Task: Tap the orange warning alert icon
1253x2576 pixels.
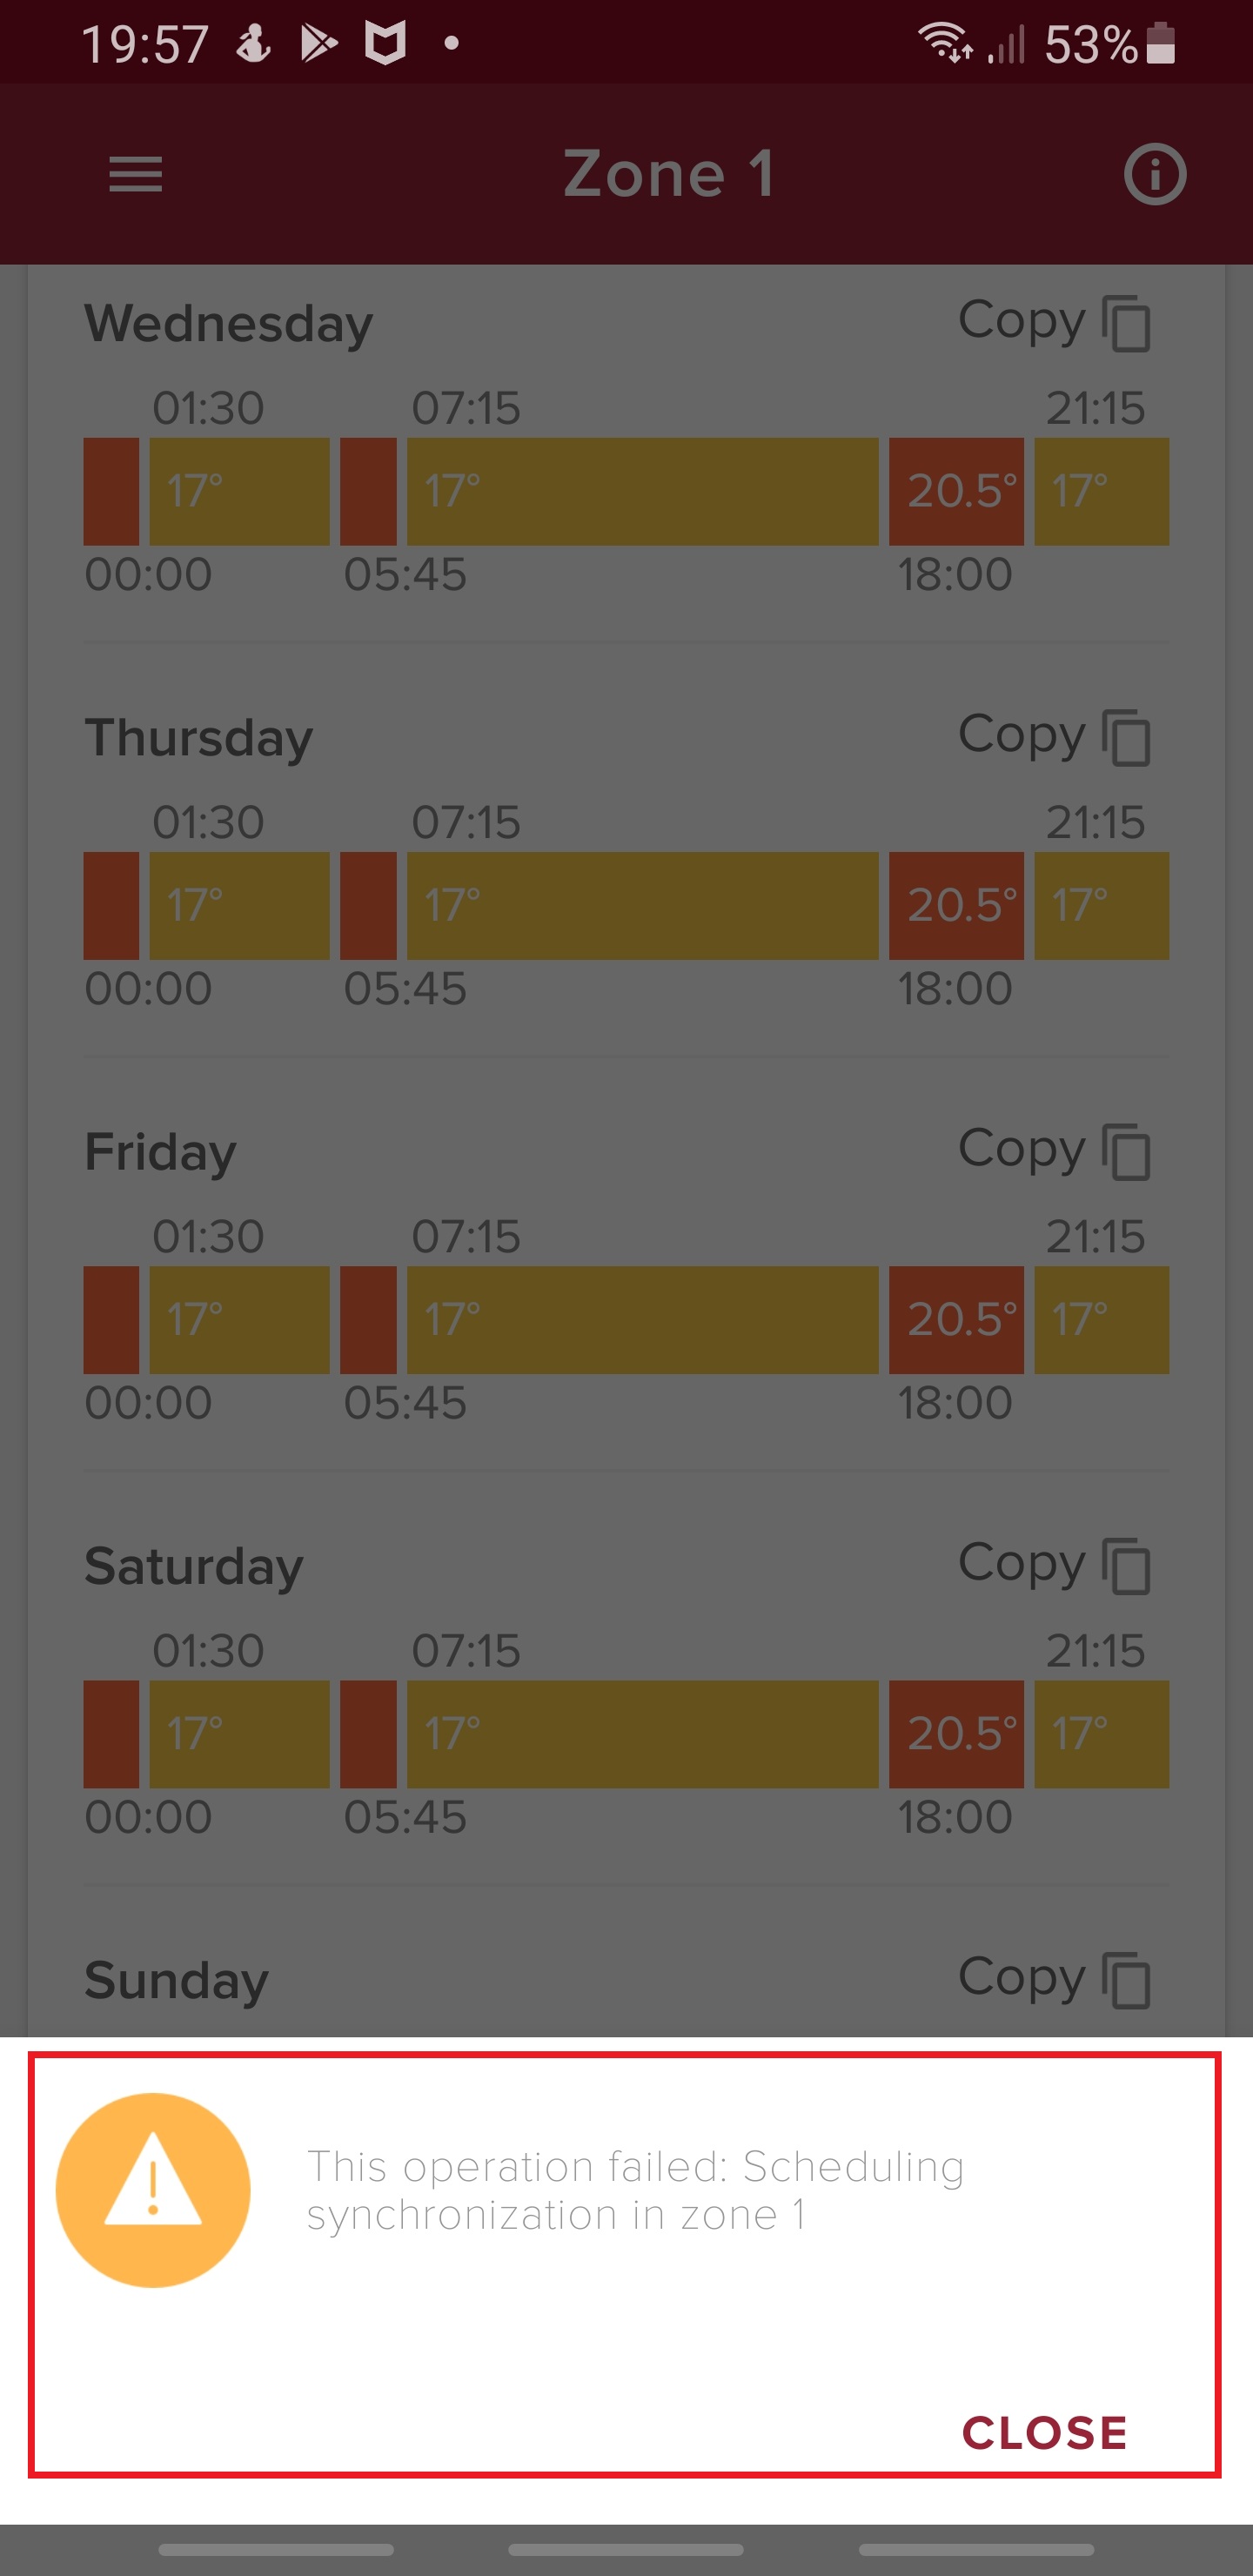Action: coord(153,2189)
